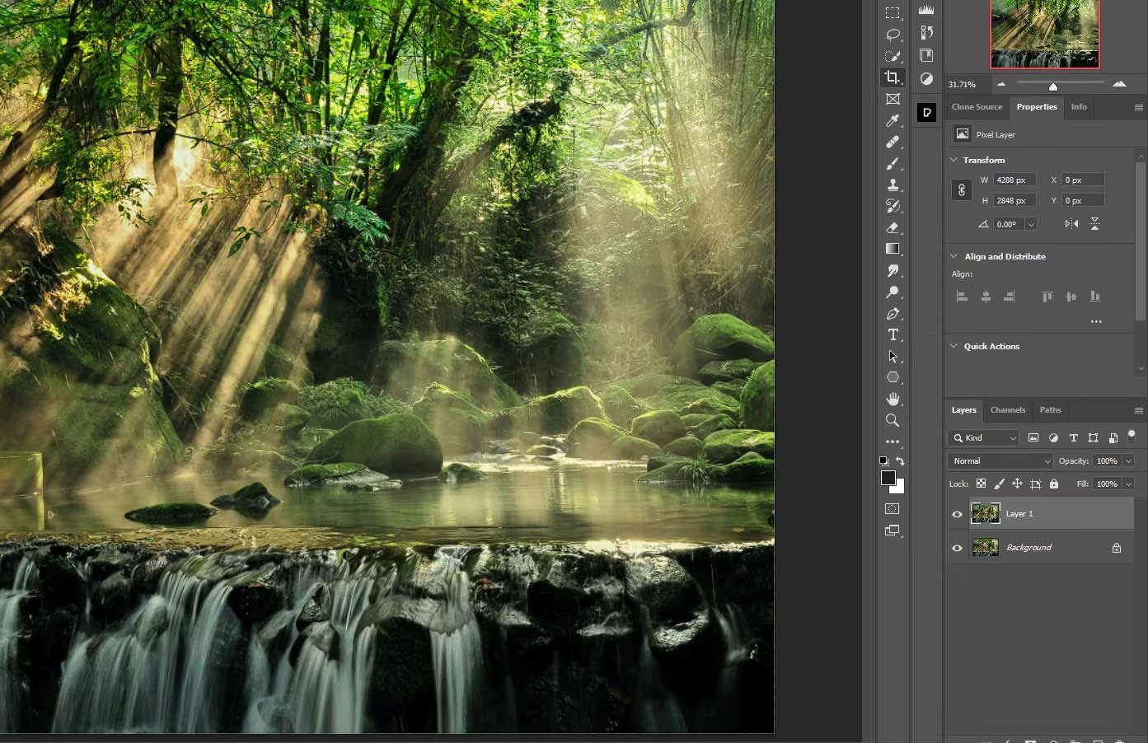This screenshot has height=743, width=1148.
Task: Open the layer Opacity dropdown arrow
Action: (1128, 461)
